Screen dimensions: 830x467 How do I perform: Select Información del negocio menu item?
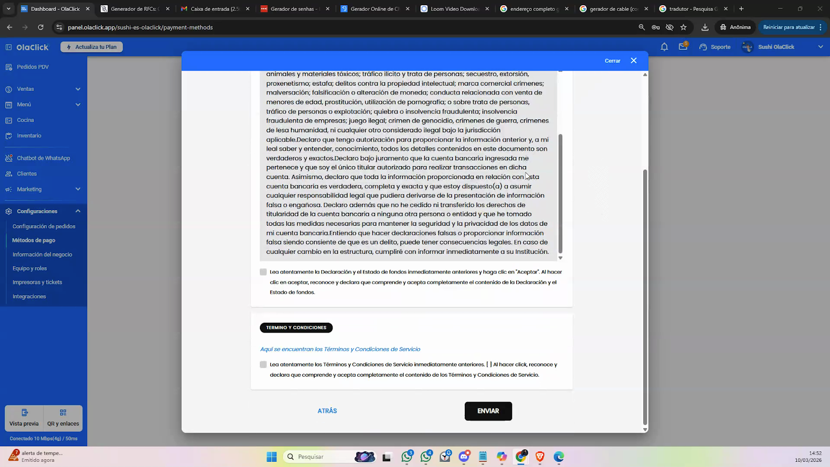pos(42,255)
